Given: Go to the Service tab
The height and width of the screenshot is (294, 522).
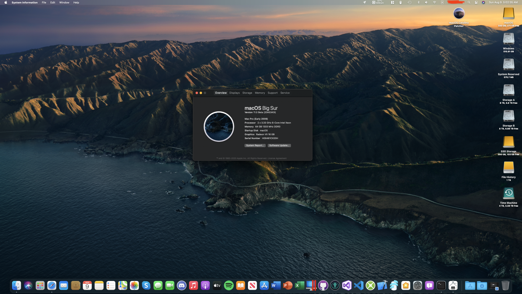Looking at the screenshot, I should [285, 93].
